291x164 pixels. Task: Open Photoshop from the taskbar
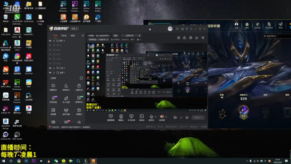coord(26,161)
